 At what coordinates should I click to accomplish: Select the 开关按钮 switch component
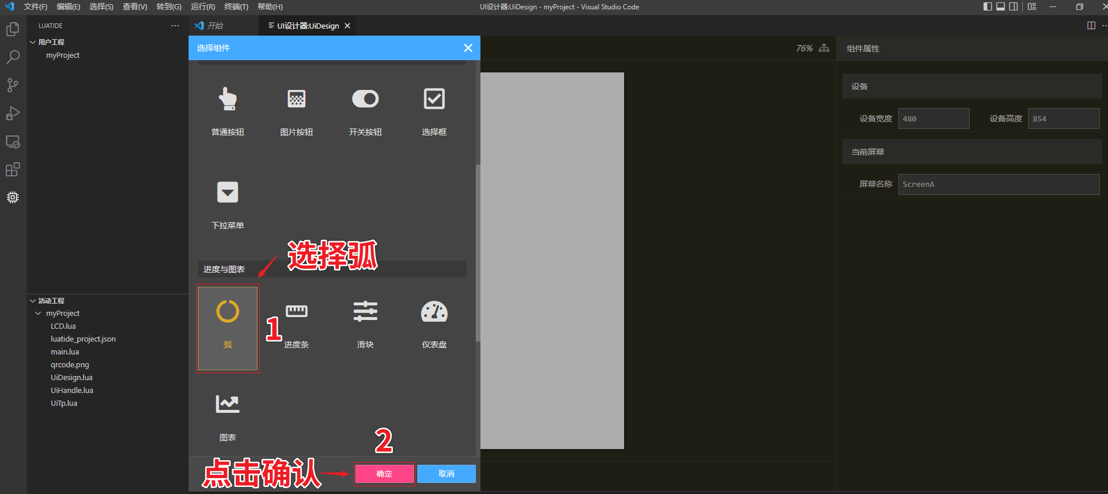pos(365,111)
